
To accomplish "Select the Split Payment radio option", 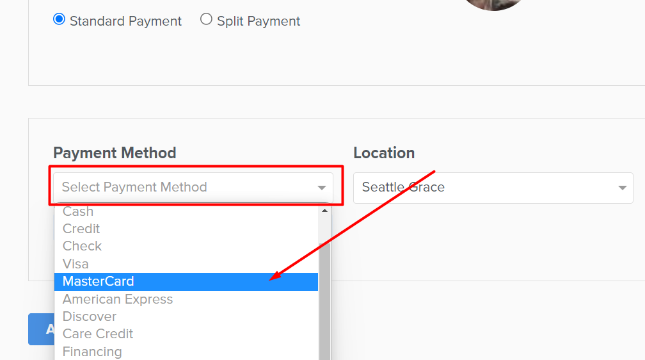I will [206, 19].
